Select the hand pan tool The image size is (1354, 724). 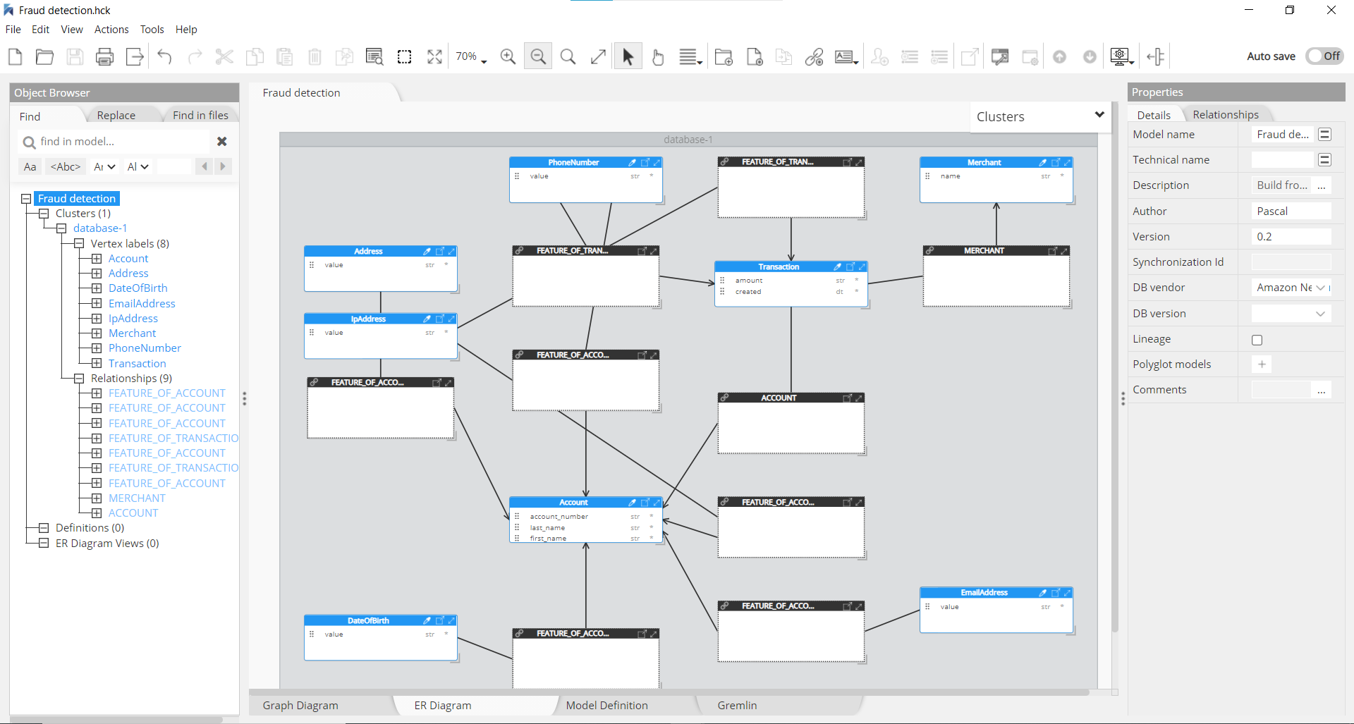(x=658, y=57)
